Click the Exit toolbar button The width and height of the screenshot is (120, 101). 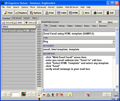110,13
